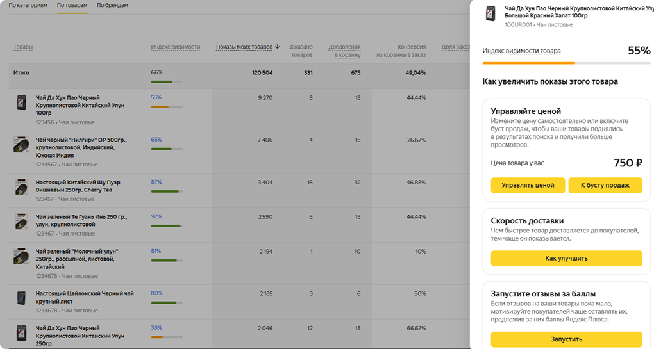Click the sort arrow beside Показы моих товаров

tap(278, 47)
